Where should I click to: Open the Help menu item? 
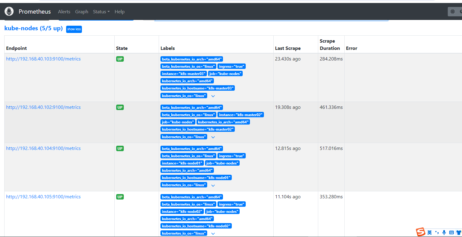[x=120, y=11]
